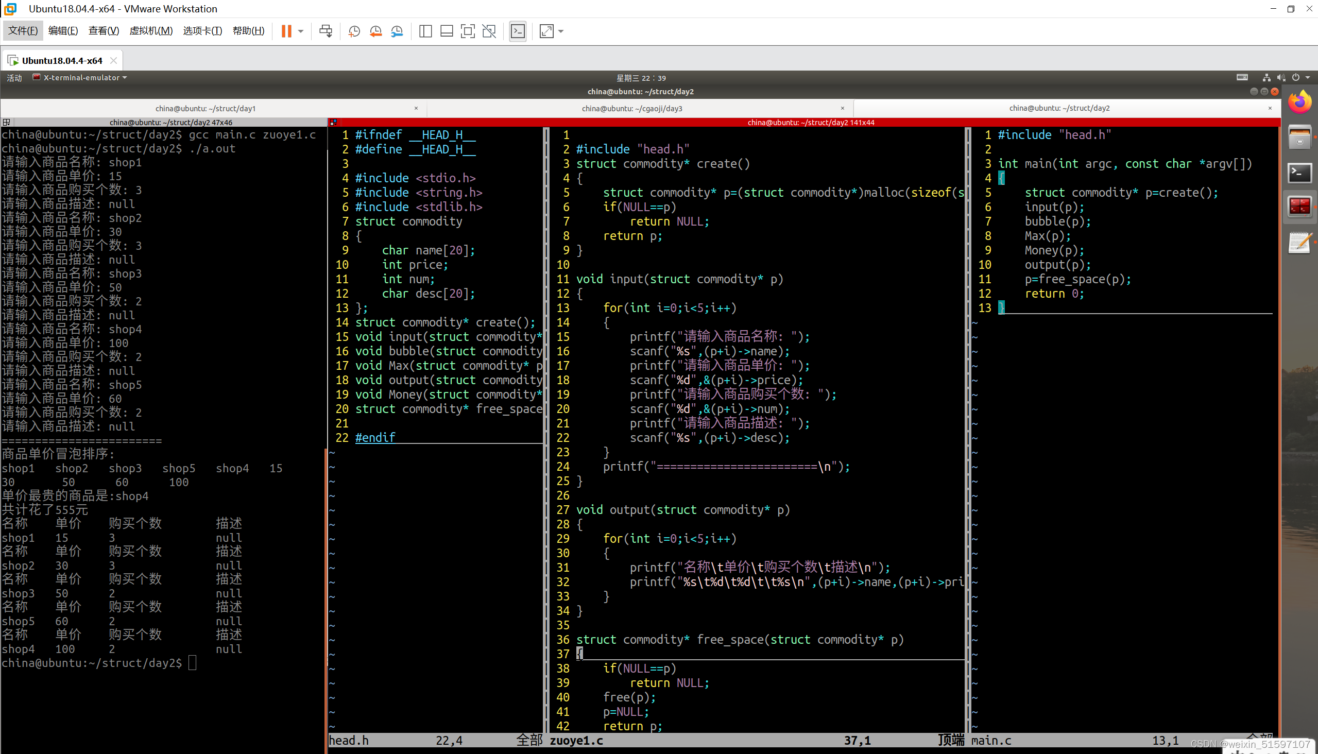Click bubble(p); in main.c

pos(1057,221)
